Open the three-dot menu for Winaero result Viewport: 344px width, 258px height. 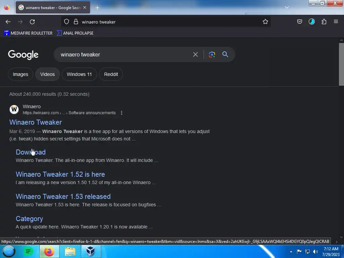(x=122, y=113)
